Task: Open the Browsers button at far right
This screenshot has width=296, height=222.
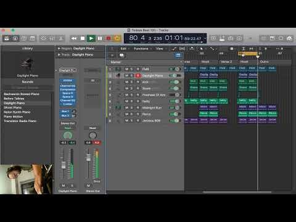Action: [x=289, y=38]
